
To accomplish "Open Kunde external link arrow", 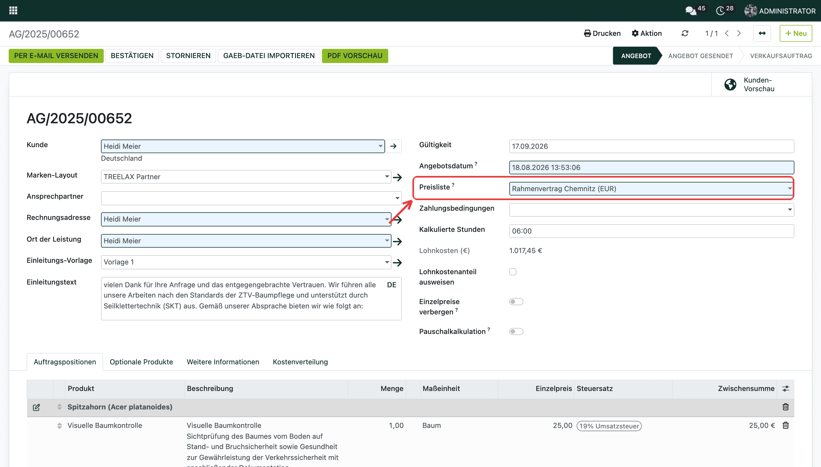I will point(393,146).
